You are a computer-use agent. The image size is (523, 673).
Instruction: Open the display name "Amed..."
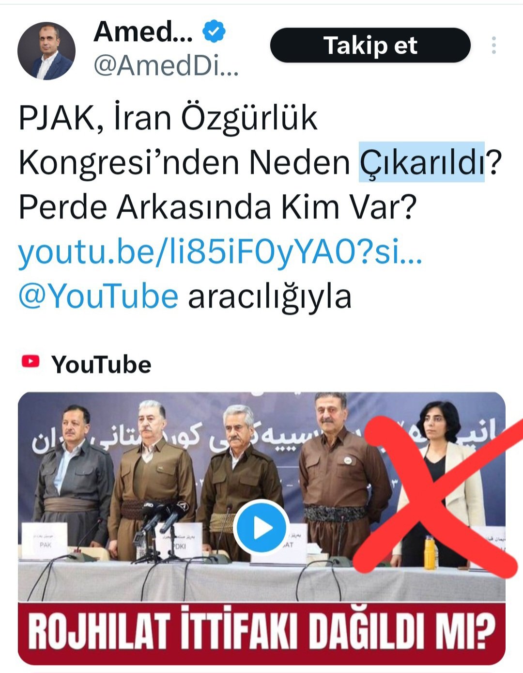(x=143, y=32)
